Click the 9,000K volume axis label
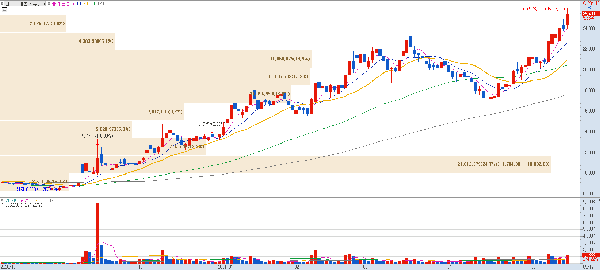 tap(589, 202)
